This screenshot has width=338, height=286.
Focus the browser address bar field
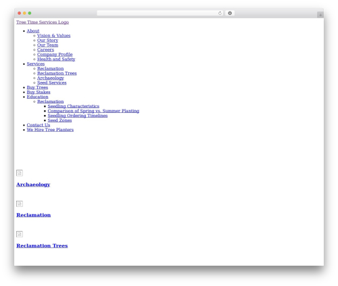pos(160,13)
